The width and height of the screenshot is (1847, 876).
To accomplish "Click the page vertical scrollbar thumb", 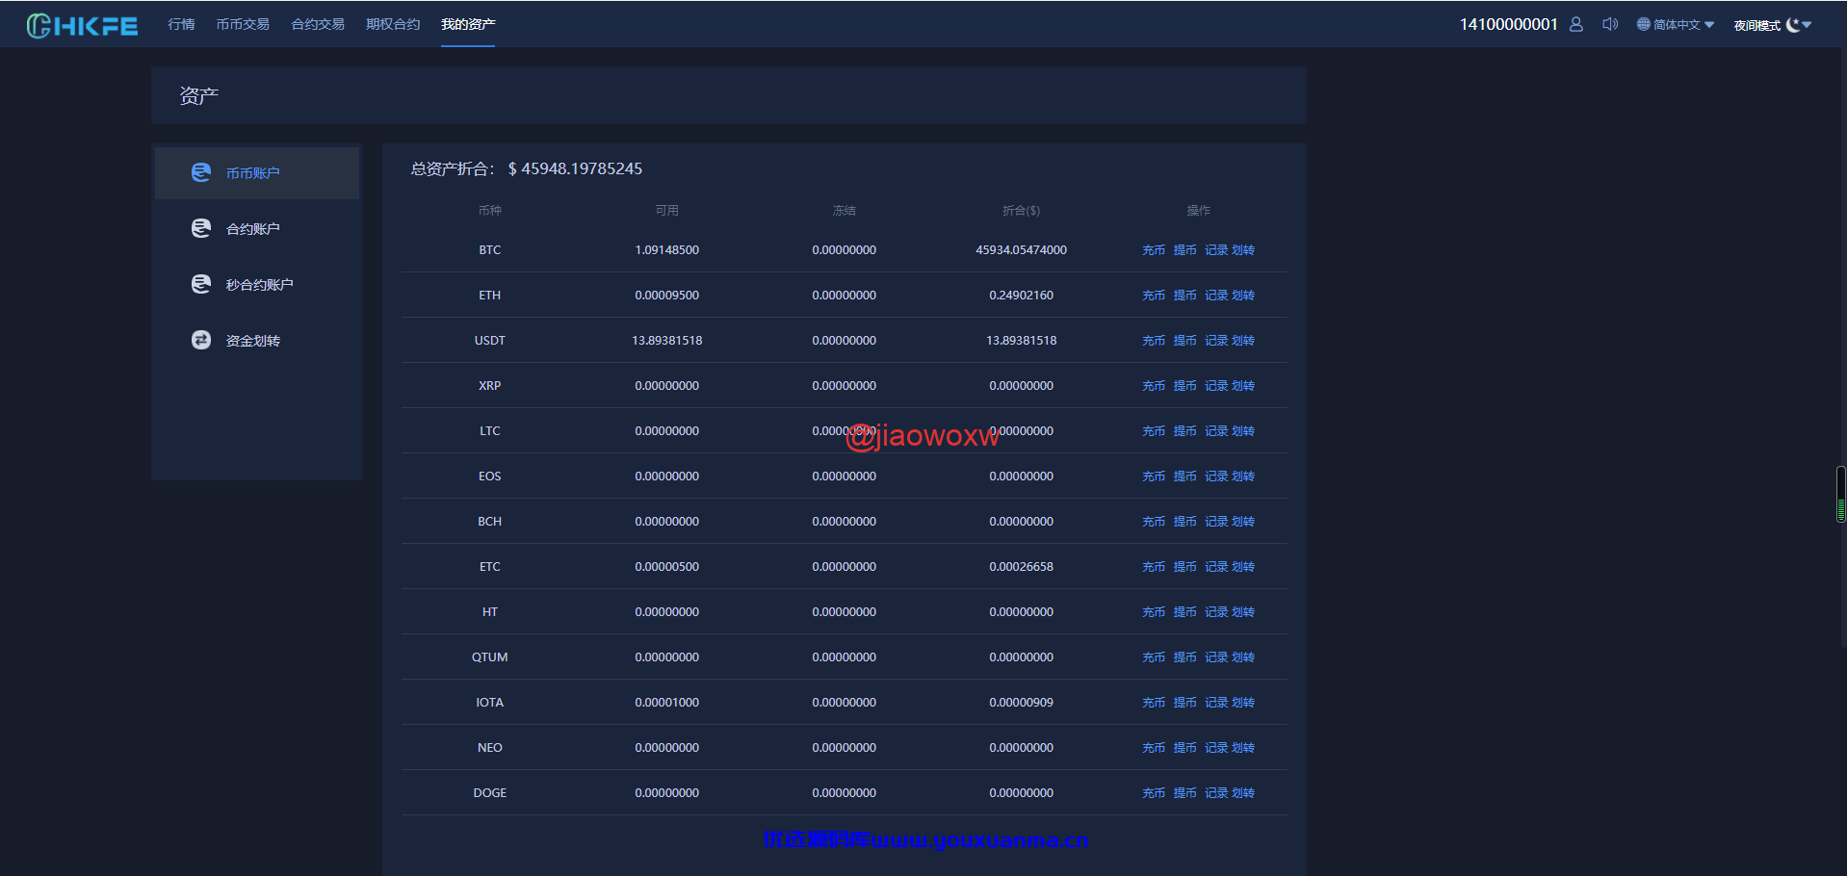I will 1840,494.
